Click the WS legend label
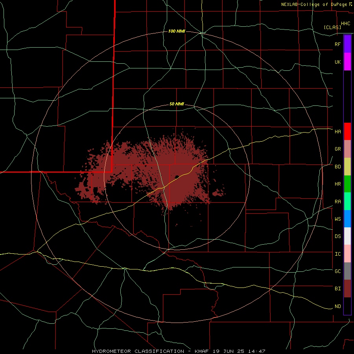Screen dimensions: 354x354 click(x=337, y=219)
